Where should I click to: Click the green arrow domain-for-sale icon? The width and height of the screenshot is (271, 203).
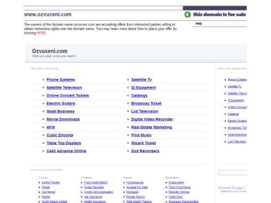pos(187,15)
